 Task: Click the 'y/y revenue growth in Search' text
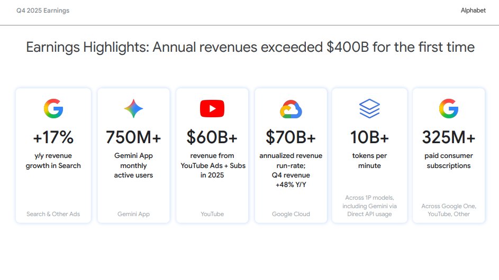[x=53, y=161]
